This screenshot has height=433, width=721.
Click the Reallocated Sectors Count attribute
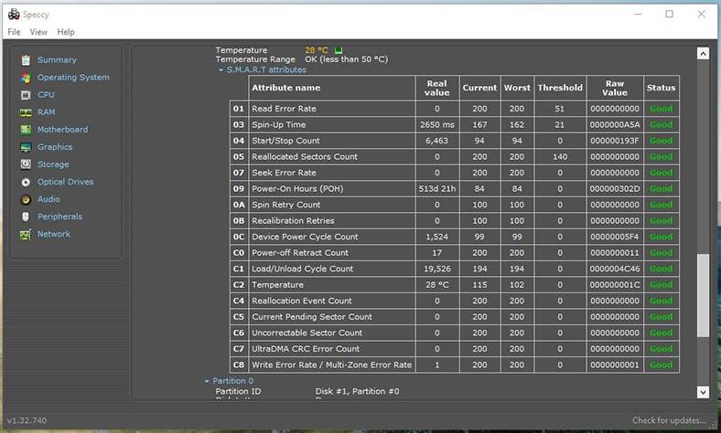click(x=305, y=156)
